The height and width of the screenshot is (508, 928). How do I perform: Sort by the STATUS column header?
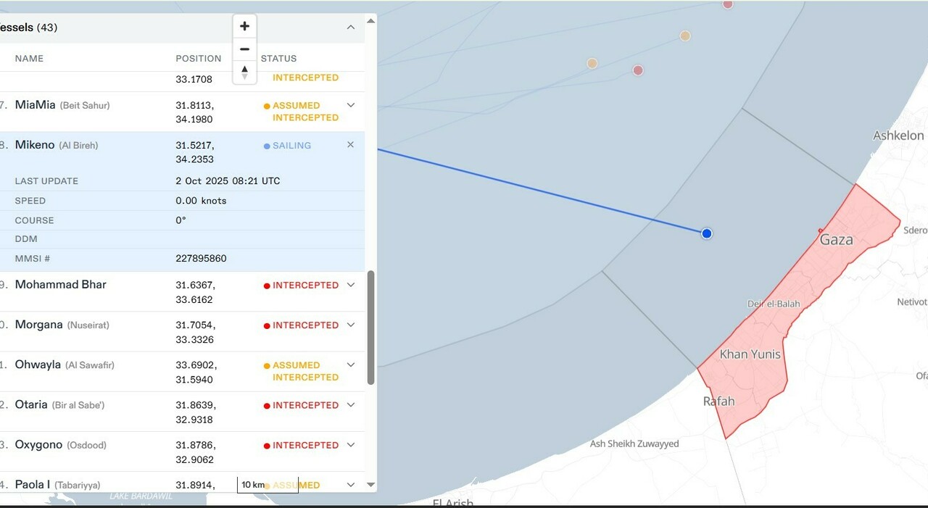pyautogui.click(x=278, y=59)
